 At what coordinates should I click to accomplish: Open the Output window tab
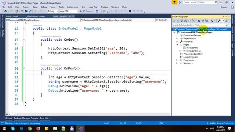(8, 118)
